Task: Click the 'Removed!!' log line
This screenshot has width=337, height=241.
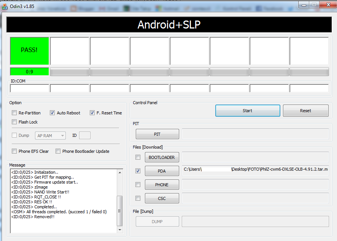Action: 33,217
